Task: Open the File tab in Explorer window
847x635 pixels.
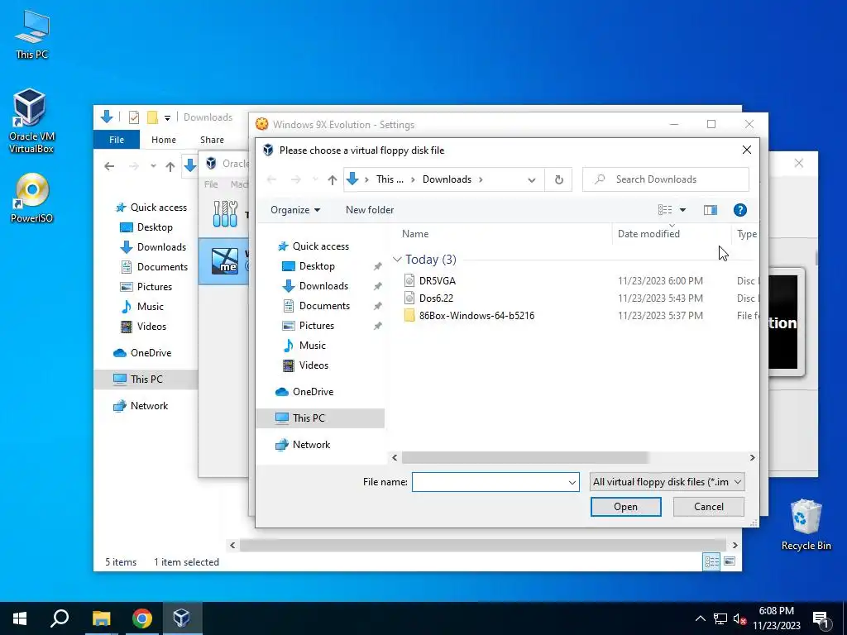Action: [x=117, y=140]
